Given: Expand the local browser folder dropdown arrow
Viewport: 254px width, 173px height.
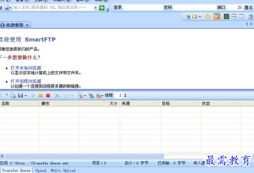Looking at the screenshot, I should point(200,16).
